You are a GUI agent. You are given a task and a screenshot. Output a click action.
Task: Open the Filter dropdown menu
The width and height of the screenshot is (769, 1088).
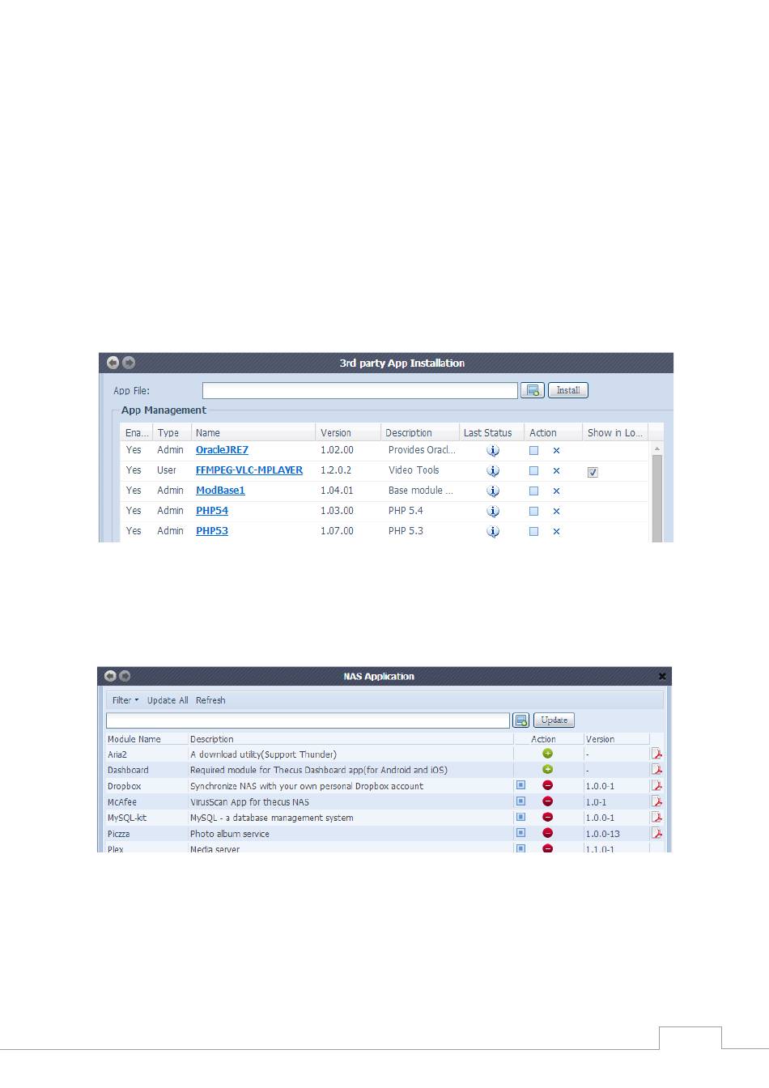125,700
